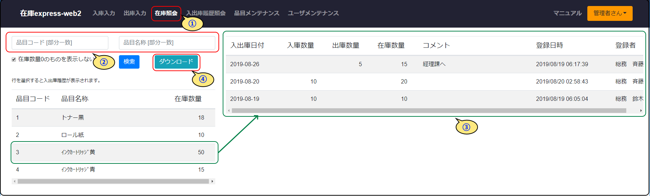
Task: Select the トナー黒 row
Action: click(113, 117)
